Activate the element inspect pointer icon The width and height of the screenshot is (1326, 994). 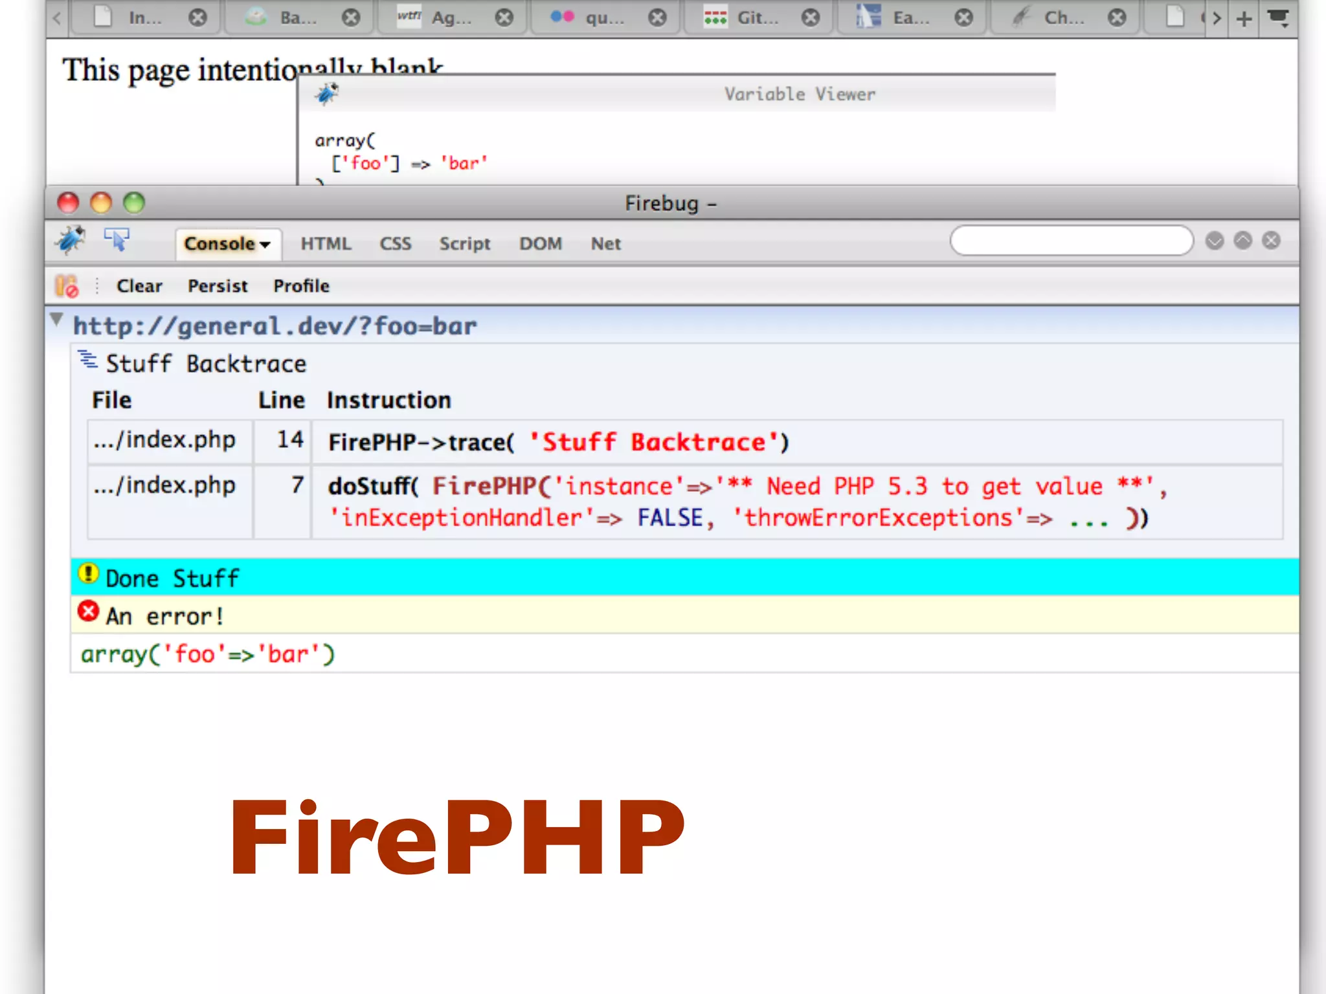click(117, 239)
